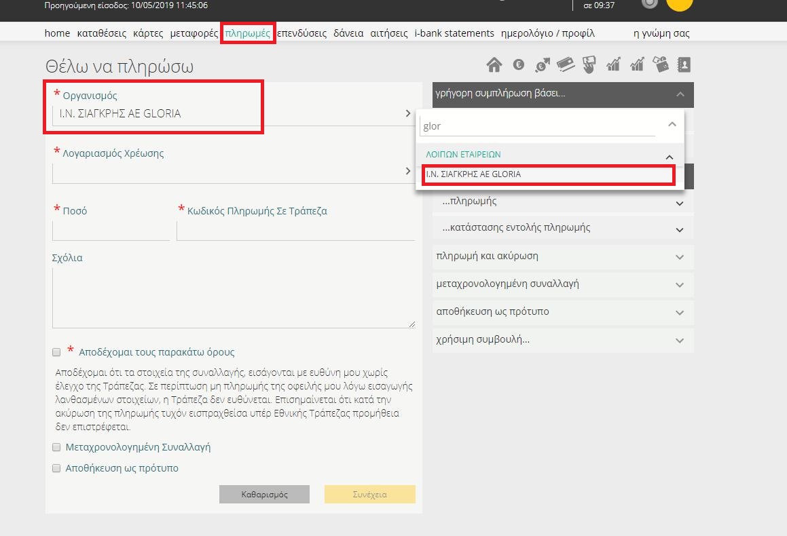Go to the 'i-bank statements' menu

[454, 33]
